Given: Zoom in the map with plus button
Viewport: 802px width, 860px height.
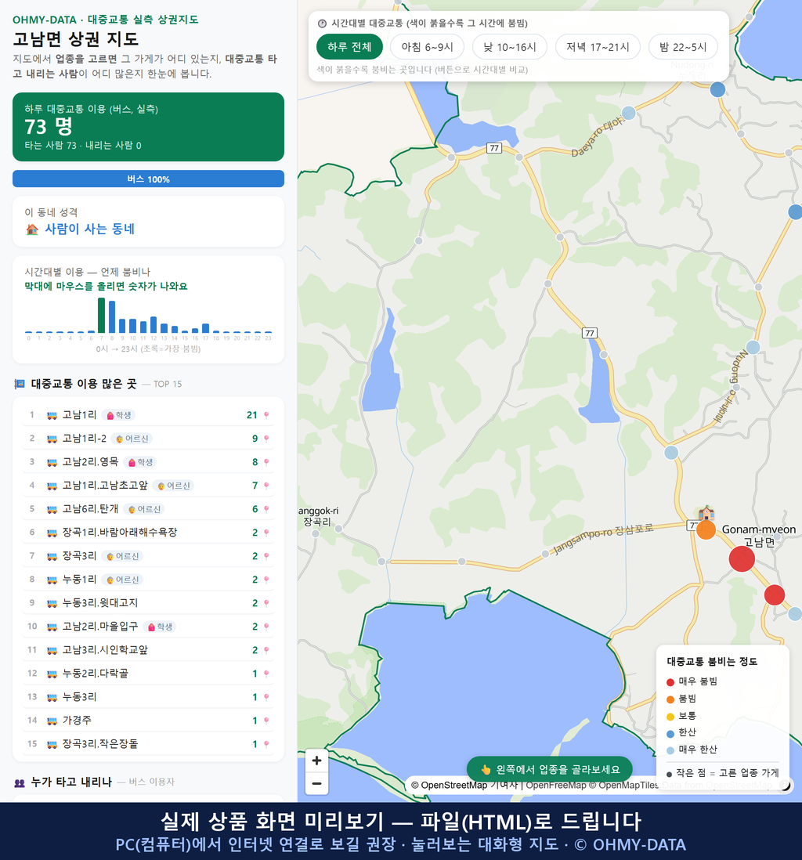Looking at the screenshot, I should (316, 761).
